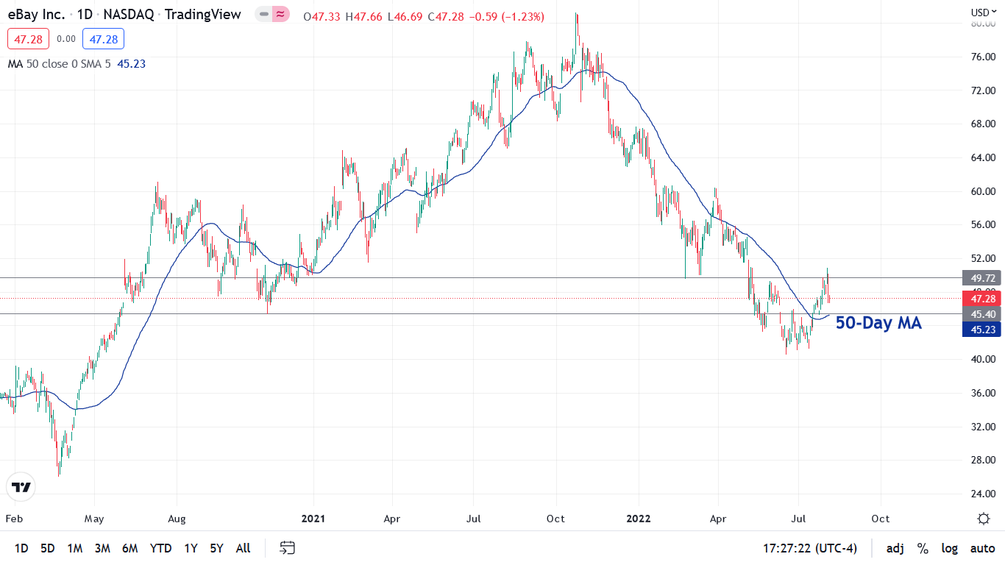Click the grey market status pill icon

pos(263,15)
